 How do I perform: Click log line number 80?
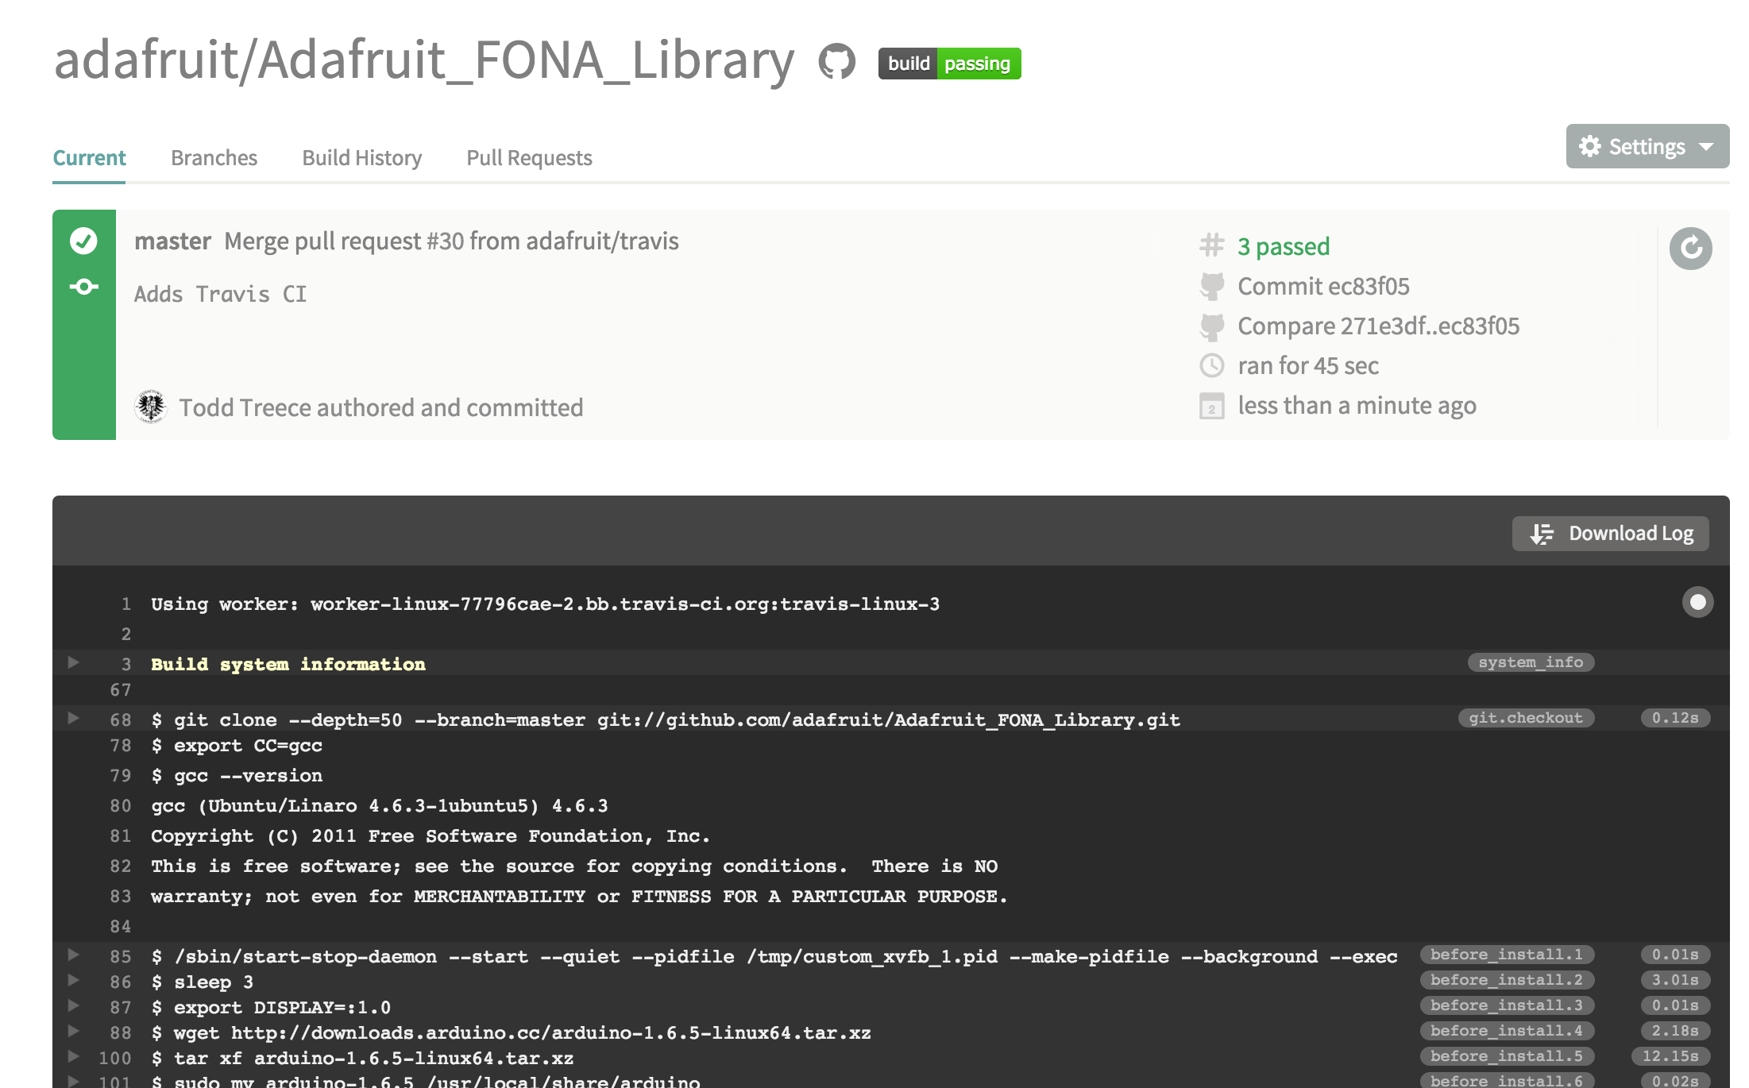[x=120, y=806]
